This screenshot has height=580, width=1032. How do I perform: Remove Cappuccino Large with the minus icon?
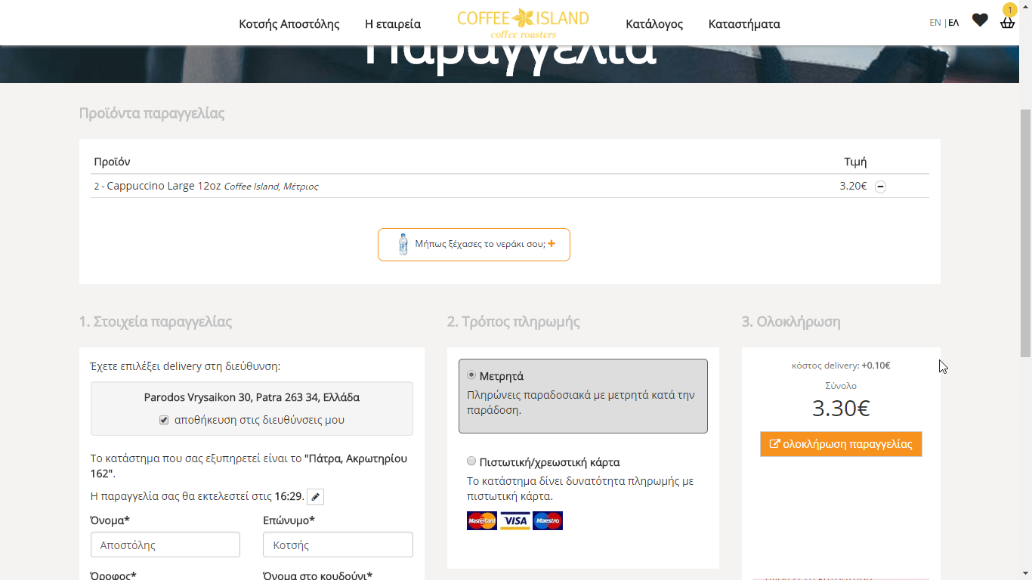point(880,187)
